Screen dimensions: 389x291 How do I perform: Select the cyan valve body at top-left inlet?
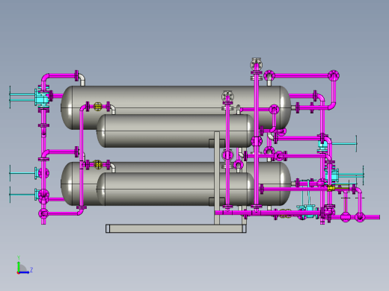(x=41, y=97)
